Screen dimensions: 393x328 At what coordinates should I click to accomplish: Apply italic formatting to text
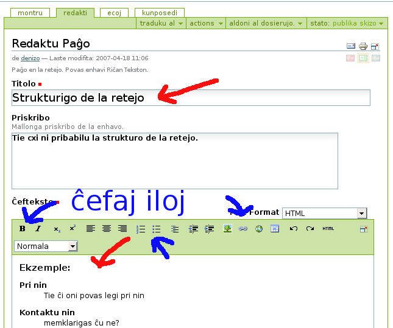[38, 229]
